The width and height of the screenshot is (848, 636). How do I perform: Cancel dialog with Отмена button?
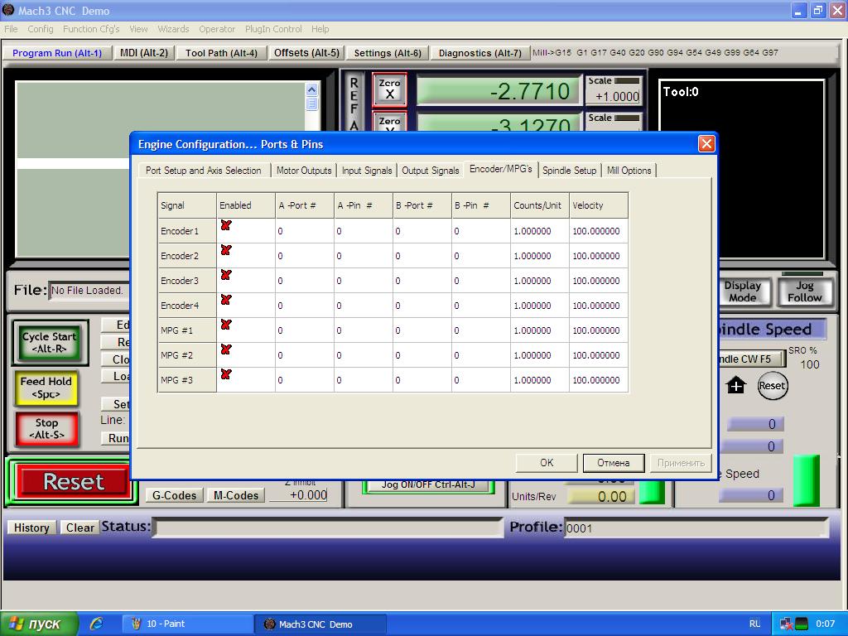point(614,463)
